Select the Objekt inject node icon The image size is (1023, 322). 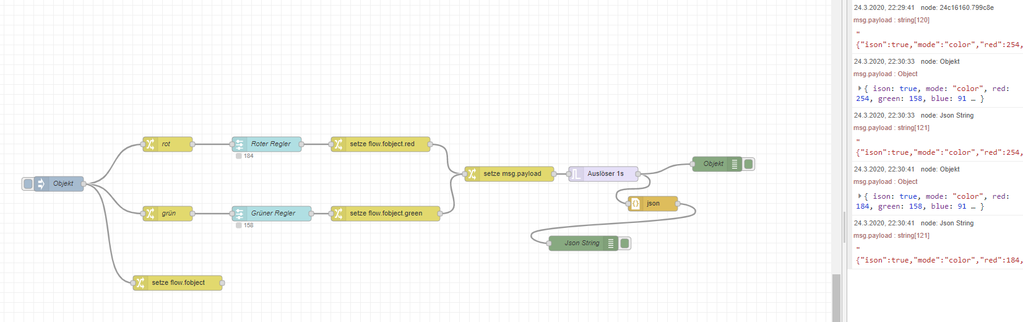click(41, 184)
